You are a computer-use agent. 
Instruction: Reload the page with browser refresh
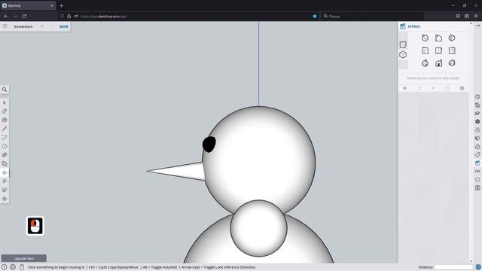pyautogui.click(x=24, y=17)
